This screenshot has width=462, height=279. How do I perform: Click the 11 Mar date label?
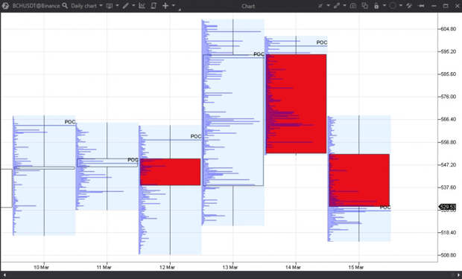(x=104, y=267)
